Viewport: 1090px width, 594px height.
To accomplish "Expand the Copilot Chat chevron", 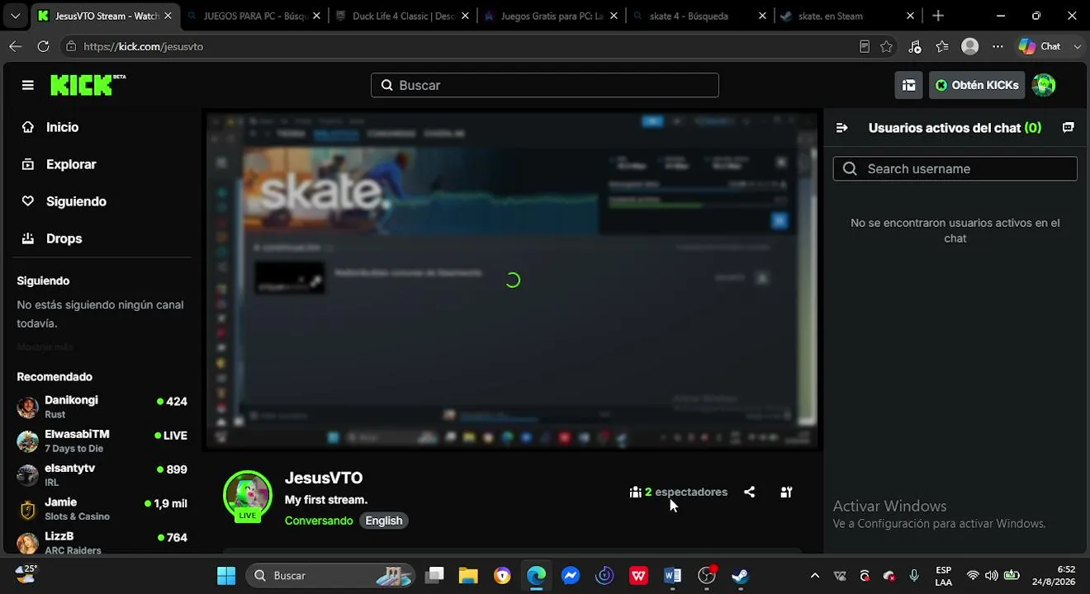I will click(x=1077, y=46).
